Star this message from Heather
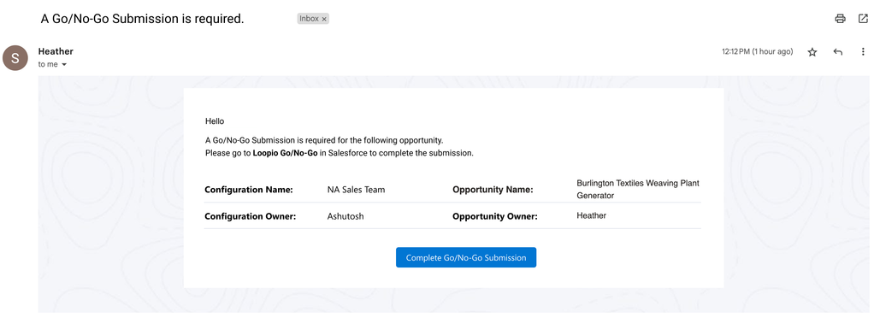Image resolution: width=874 pixels, height=335 pixels. [x=812, y=52]
